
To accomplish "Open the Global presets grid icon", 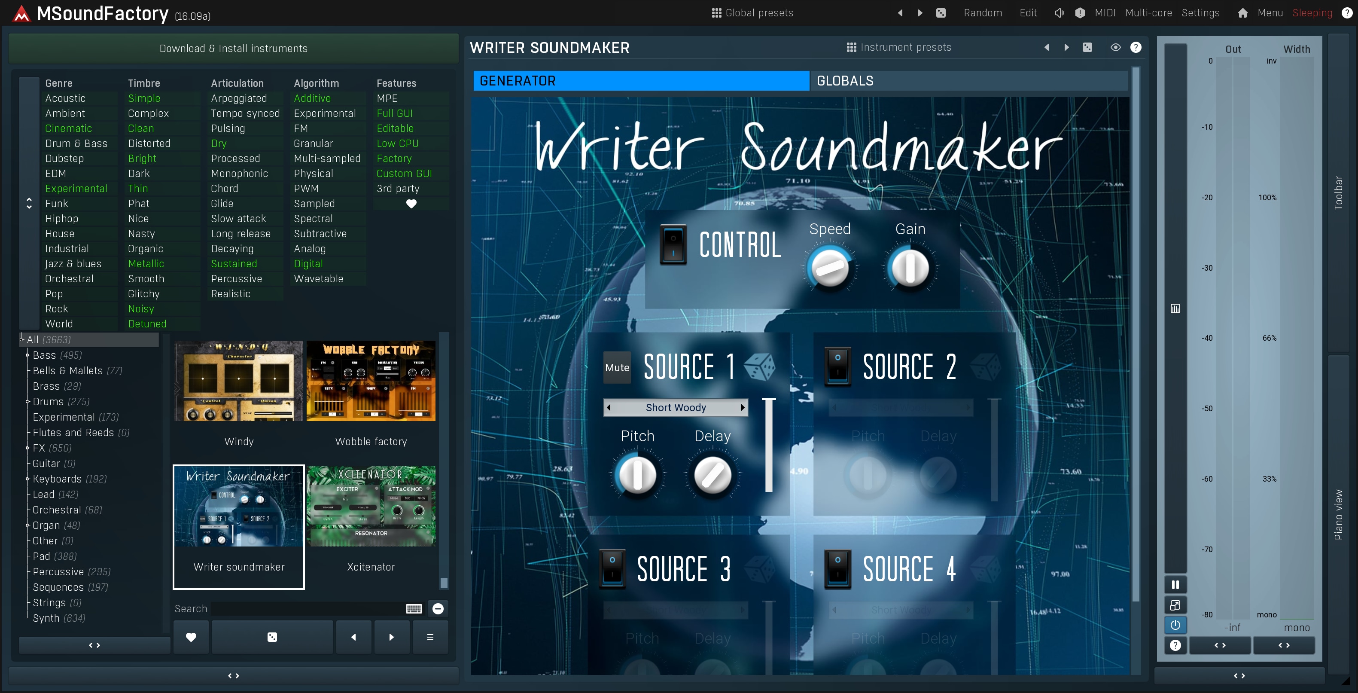I will (x=716, y=12).
